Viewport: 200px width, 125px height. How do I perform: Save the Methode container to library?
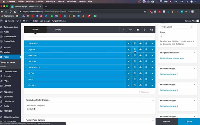pos(140,55)
